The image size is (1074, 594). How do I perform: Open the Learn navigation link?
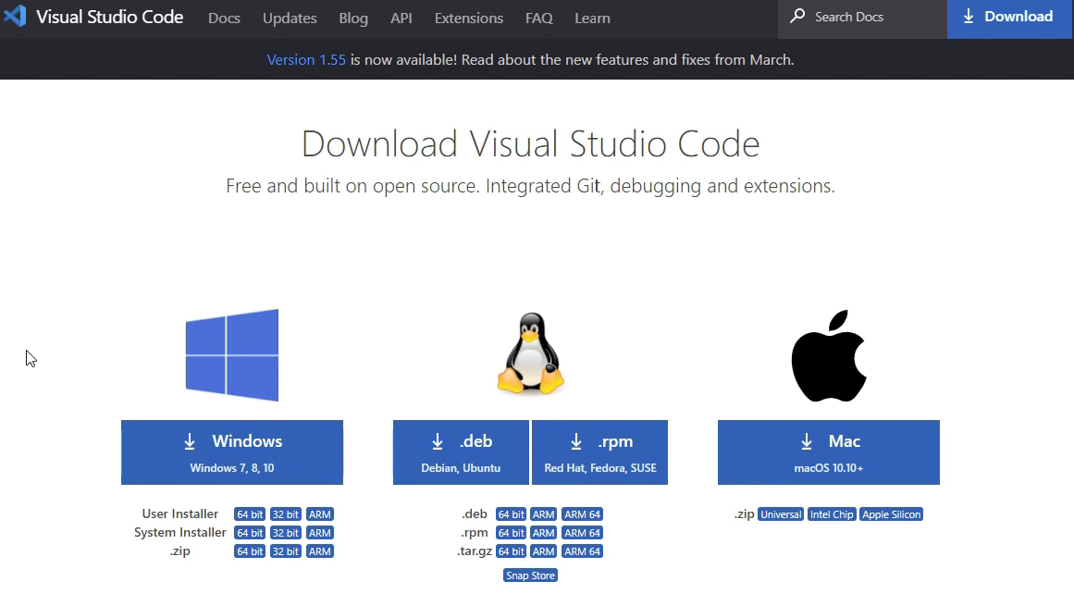(x=592, y=18)
